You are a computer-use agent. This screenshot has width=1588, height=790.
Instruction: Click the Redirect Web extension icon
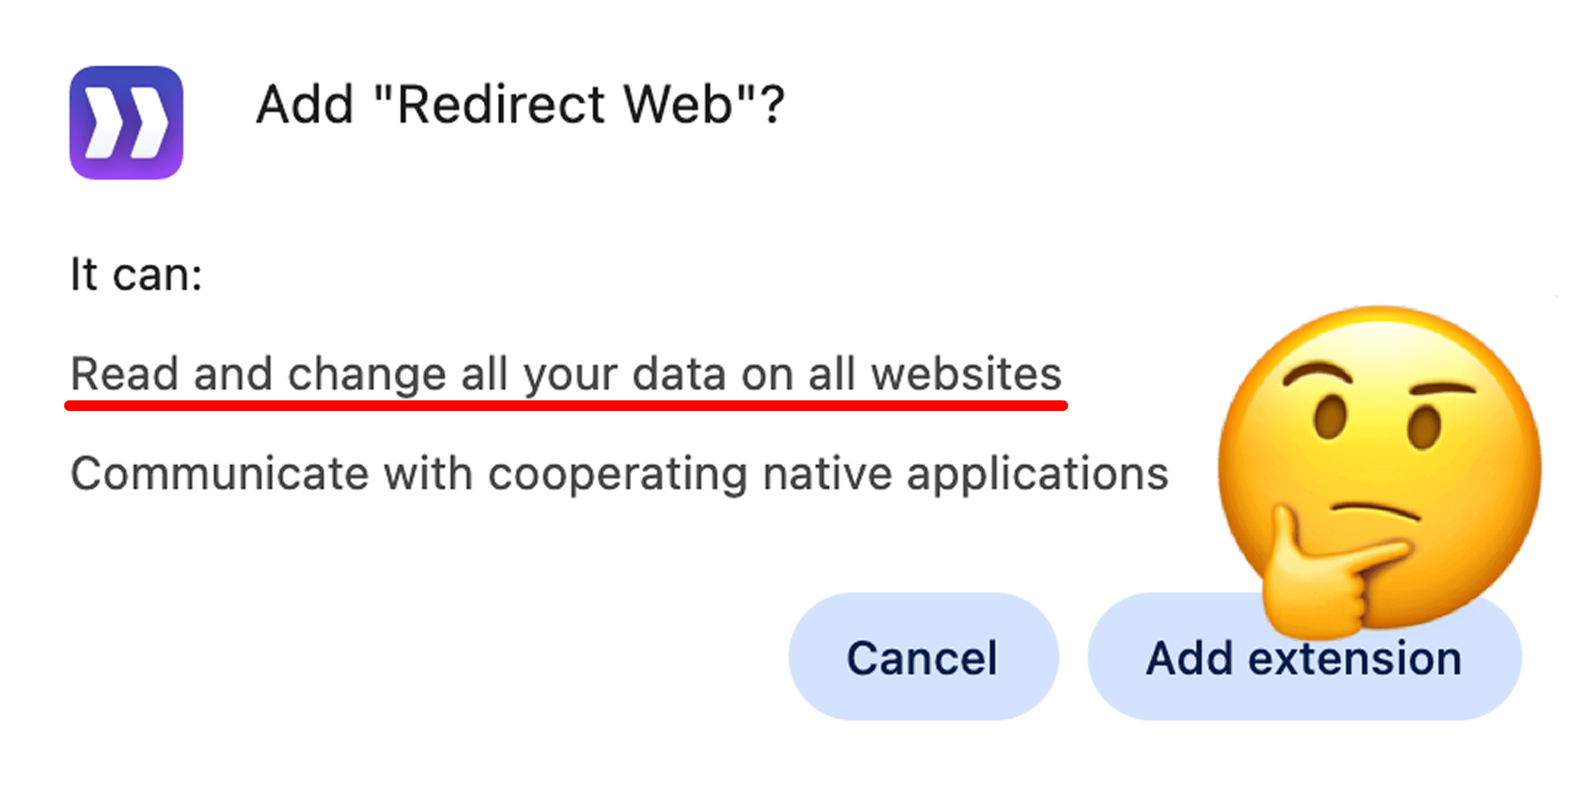point(128,123)
